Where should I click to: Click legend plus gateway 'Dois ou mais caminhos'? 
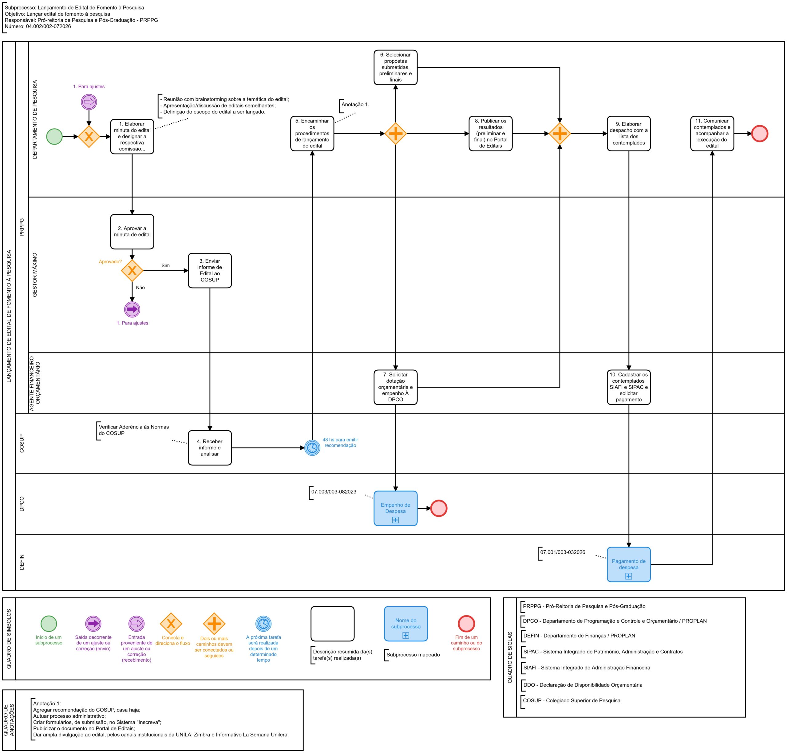[214, 624]
